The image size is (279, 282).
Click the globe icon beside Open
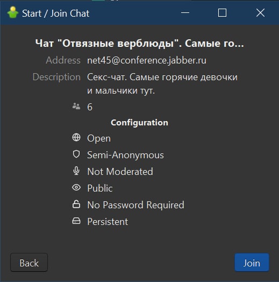tap(76, 137)
